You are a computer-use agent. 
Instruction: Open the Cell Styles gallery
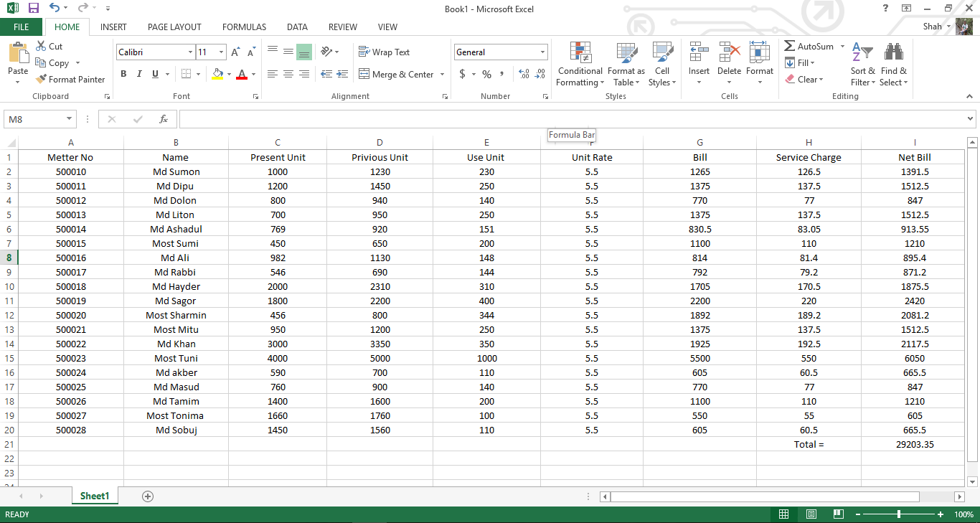point(661,65)
